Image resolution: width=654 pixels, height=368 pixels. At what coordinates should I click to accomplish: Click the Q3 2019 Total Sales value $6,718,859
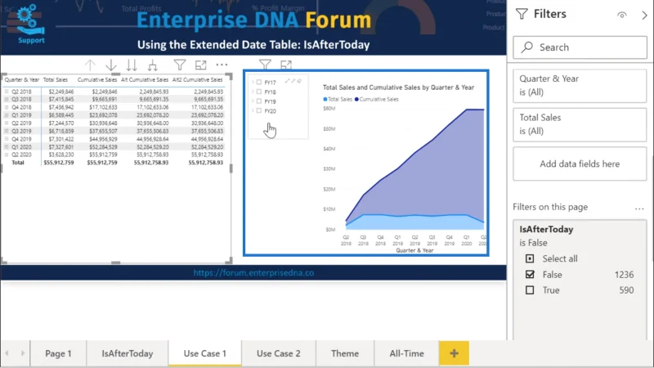[60, 131]
